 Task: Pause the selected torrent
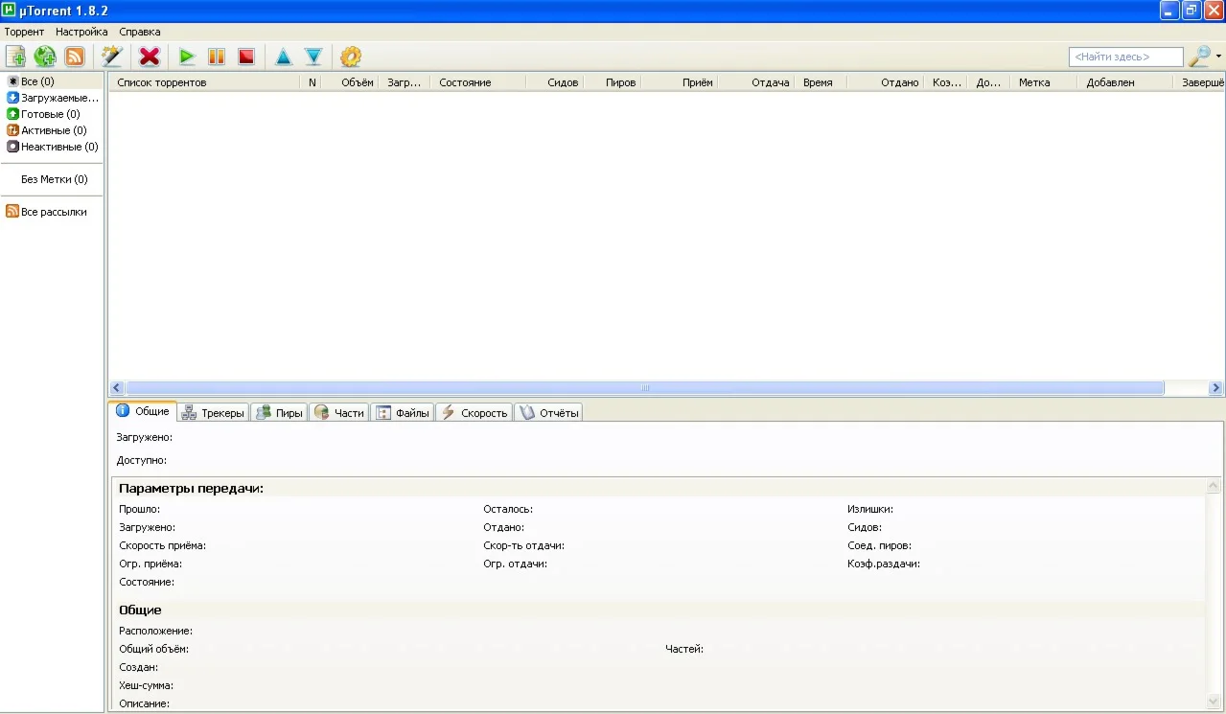216,56
